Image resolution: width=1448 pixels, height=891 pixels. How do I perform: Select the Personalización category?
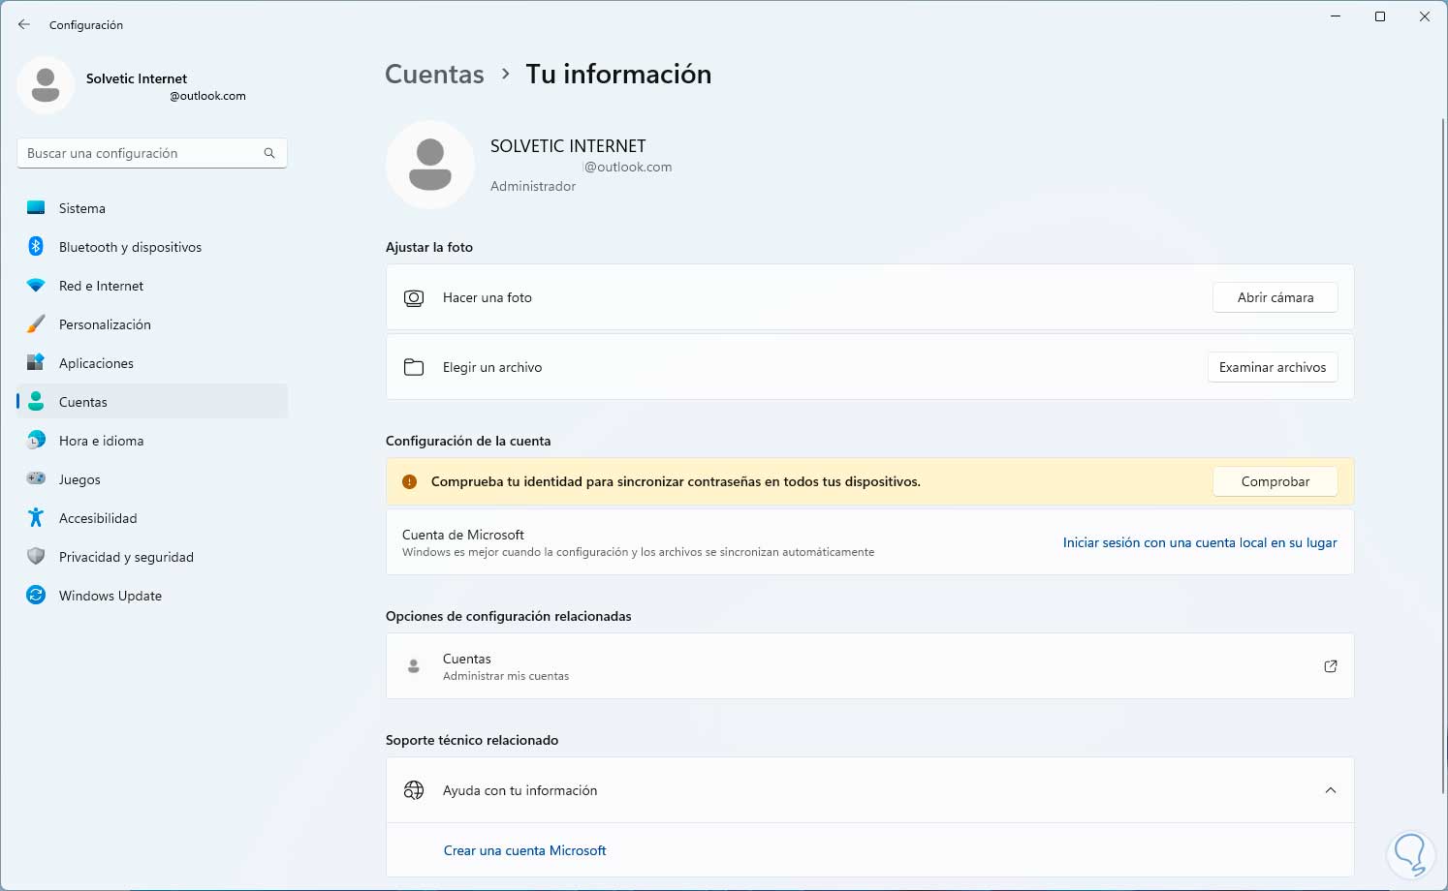pyautogui.click(x=152, y=324)
